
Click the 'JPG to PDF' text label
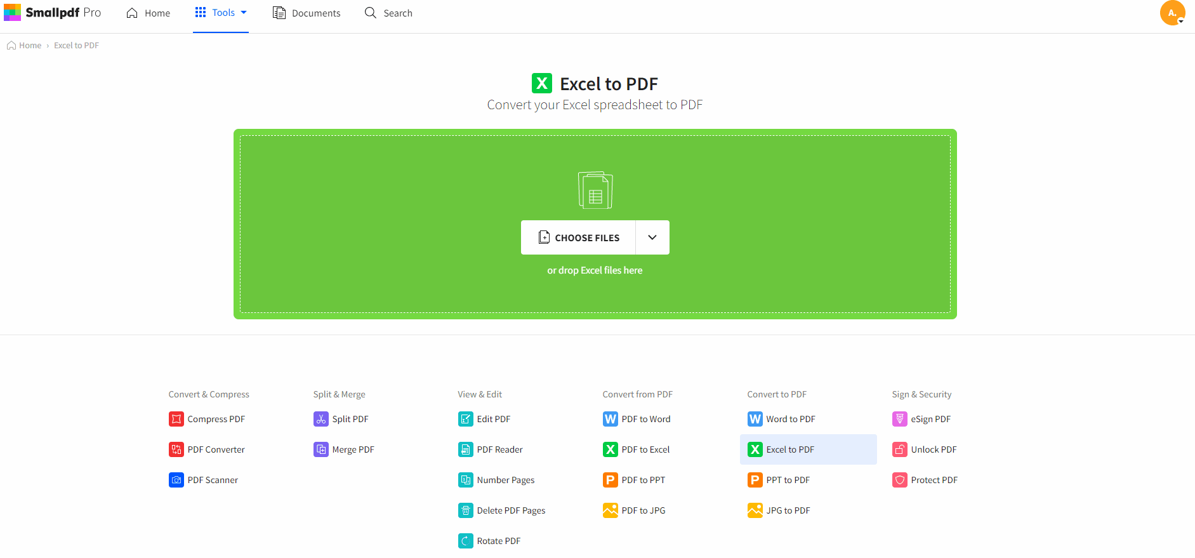(x=788, y=510)
